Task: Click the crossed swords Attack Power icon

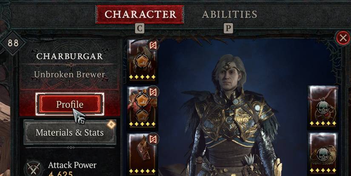Action: [34, 168]
